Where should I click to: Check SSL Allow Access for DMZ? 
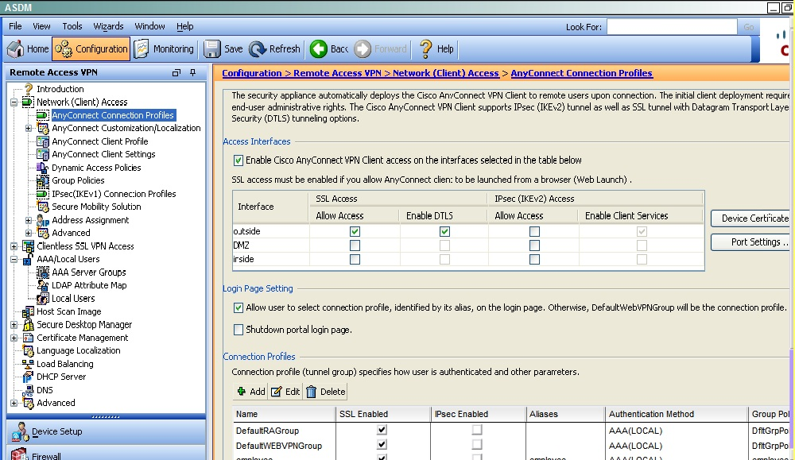point(355,245)
